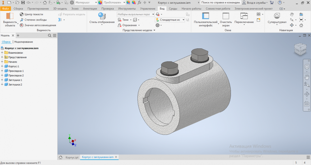Switch to Моделирование browser view

tap(24, 42)
